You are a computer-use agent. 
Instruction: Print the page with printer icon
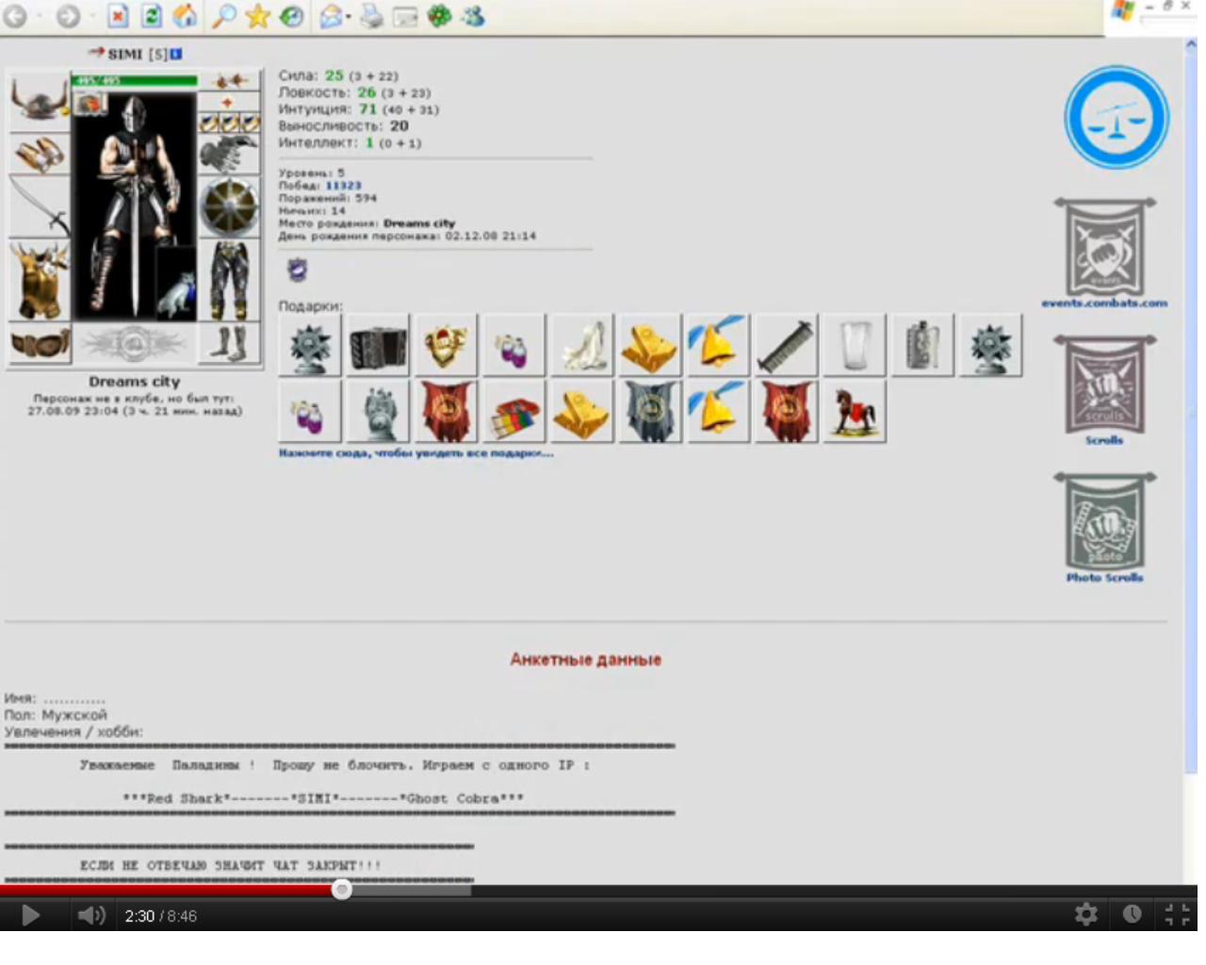(x=372, y=16)
